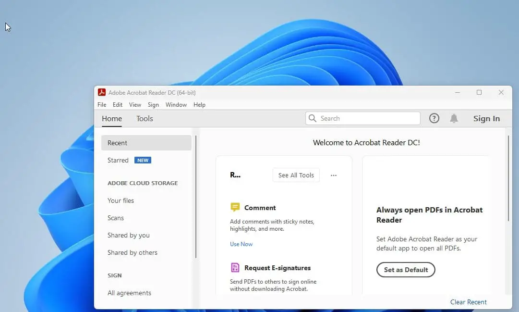Click the Comment tool heading

coord(260,208)
